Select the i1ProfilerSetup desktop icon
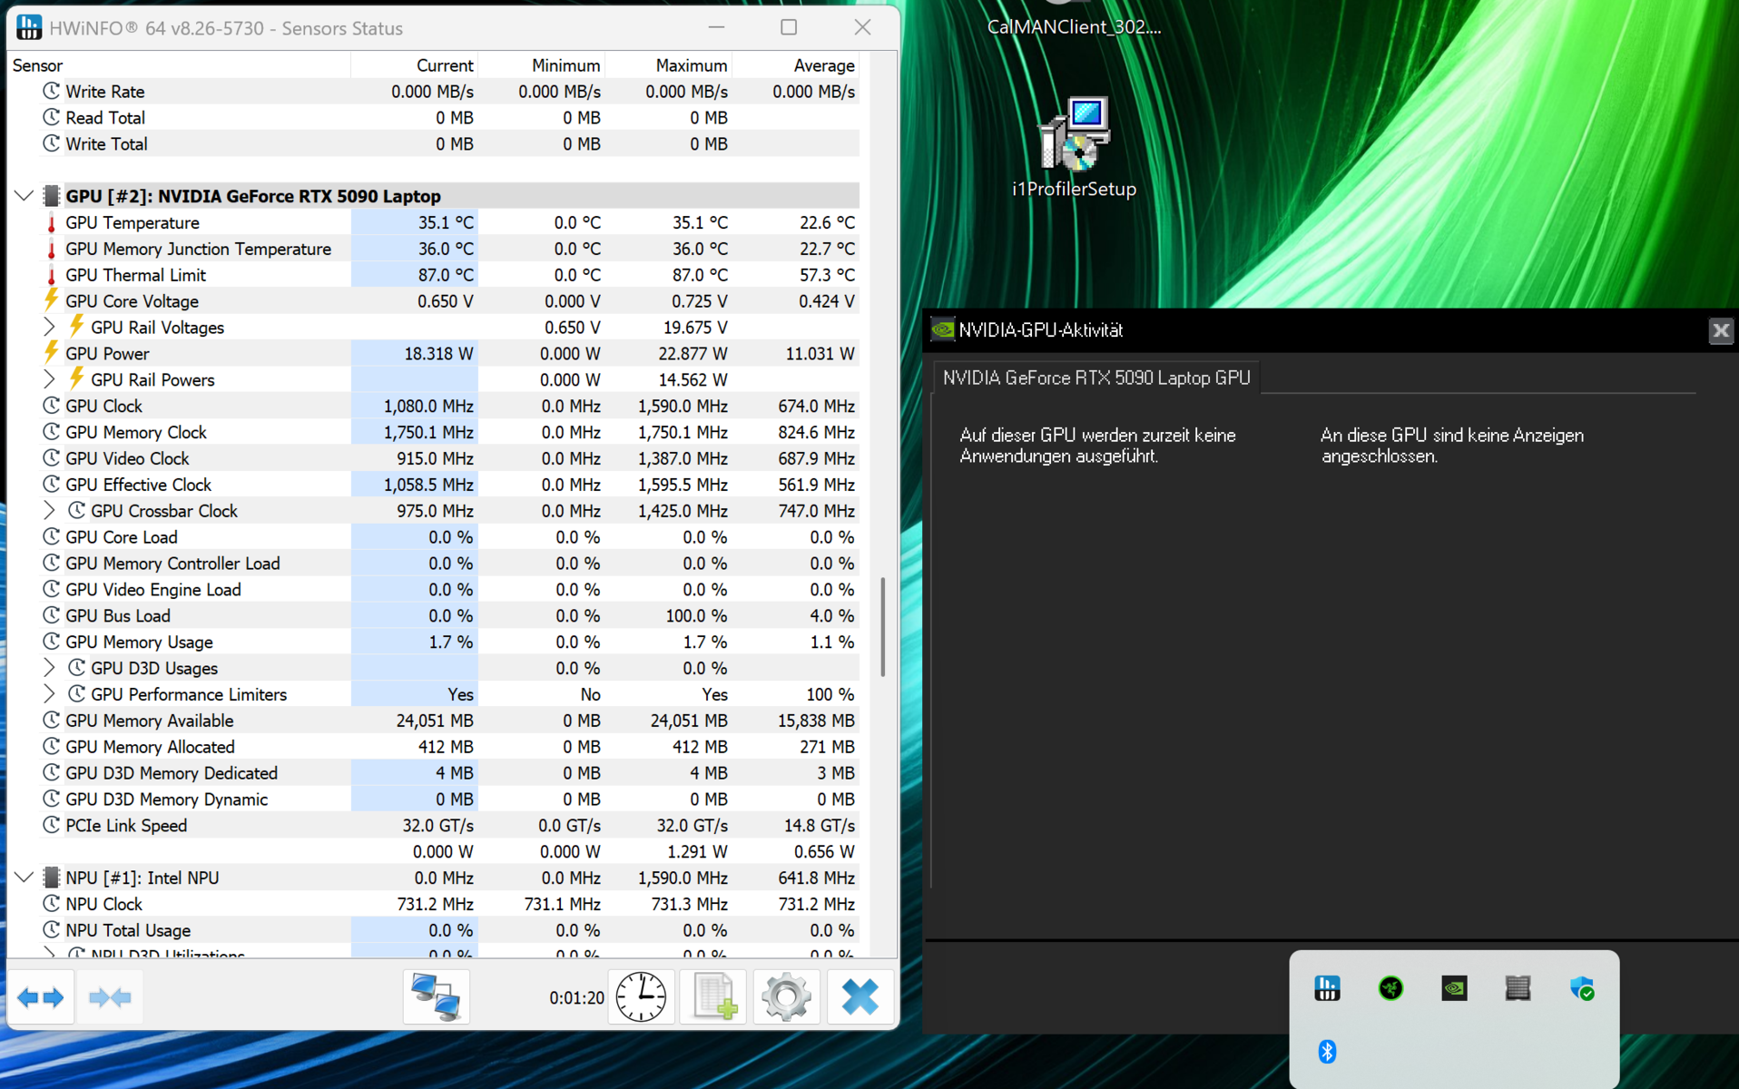This screenshot has width=1739, height=1089. (x=1075, y=148)
